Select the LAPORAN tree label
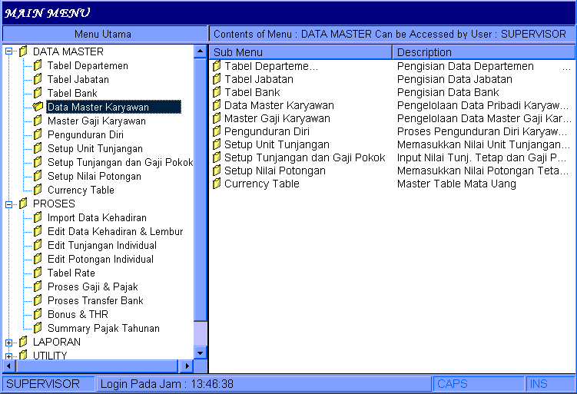The height and width of the screenshot is (394, 577). (57, 342)
